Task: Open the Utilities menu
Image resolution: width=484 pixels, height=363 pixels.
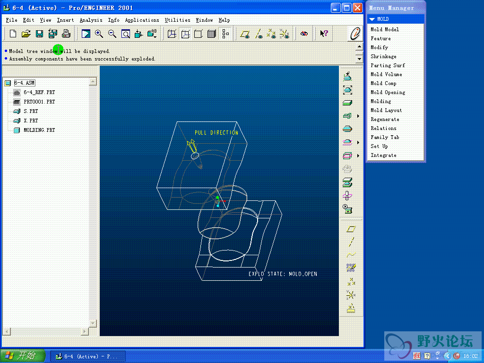Action: [178, 20]
